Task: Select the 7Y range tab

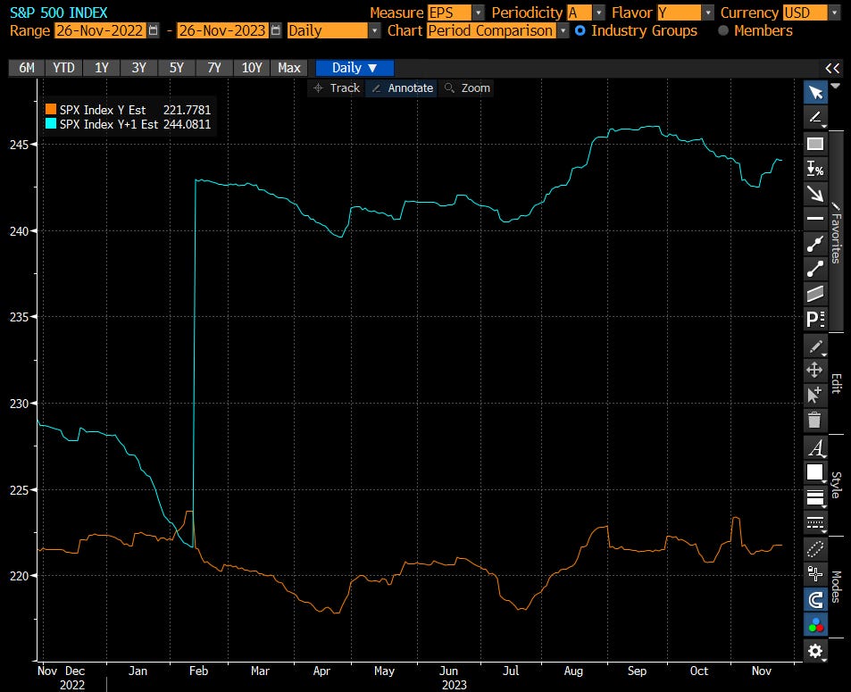Action: click(213, 68)
